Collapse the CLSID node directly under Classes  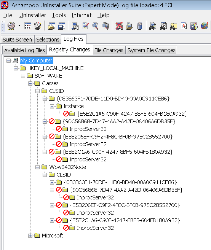(x=37, y=91)
